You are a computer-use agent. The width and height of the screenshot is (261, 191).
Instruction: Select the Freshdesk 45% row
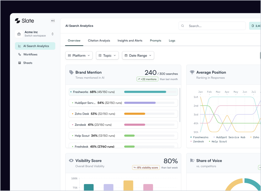pos(123,145)
